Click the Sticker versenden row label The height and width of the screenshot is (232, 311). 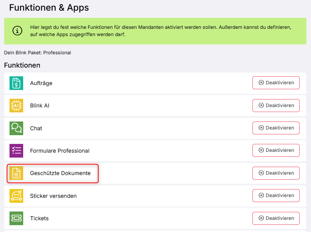(x=53, y=196)
